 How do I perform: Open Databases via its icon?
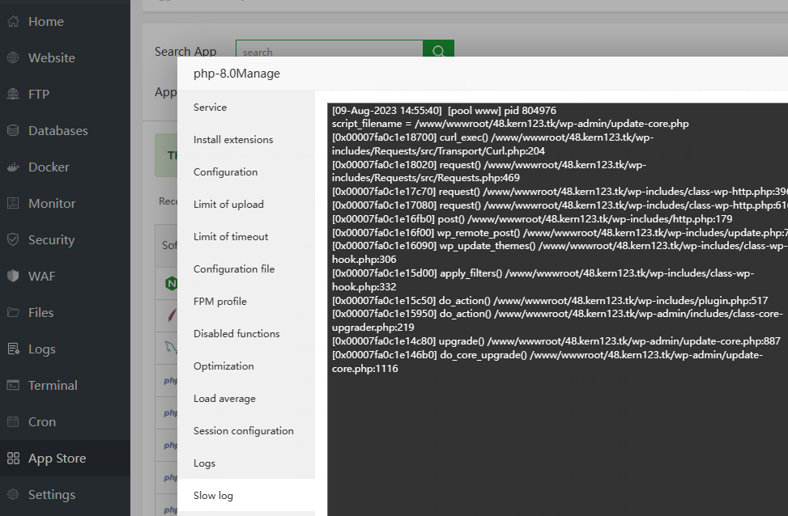[x=13, y=131]
